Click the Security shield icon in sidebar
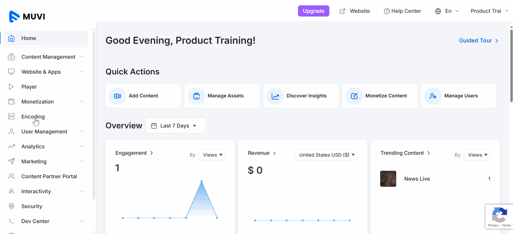The image size is (513, 234). (x=11, y=206)
